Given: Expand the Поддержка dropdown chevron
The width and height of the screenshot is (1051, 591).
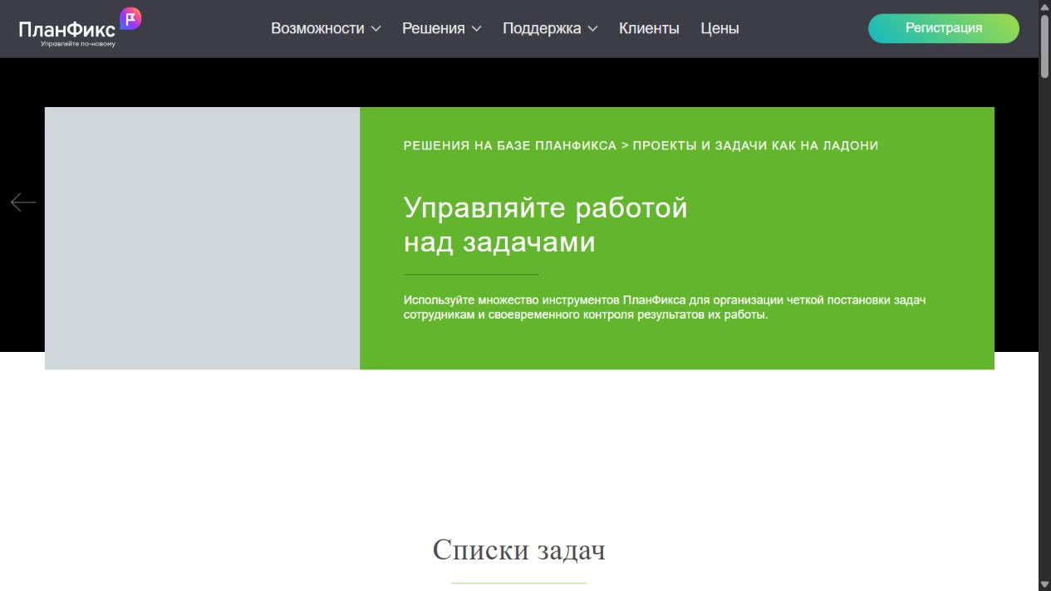Looking at the screenshot, I should (592, 29).
